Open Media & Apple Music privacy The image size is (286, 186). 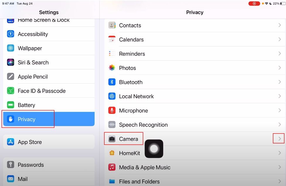pos(195,167)
